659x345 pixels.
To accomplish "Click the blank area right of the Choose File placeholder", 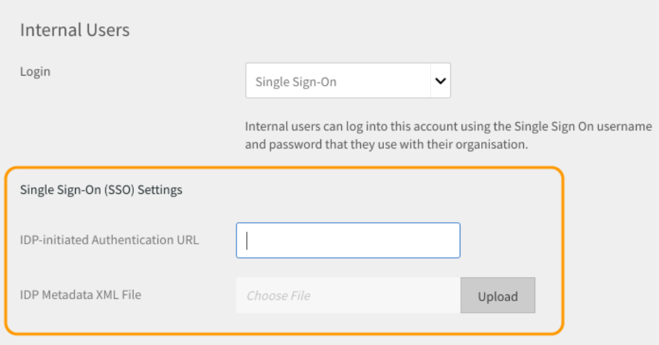I will coord(392,295).
